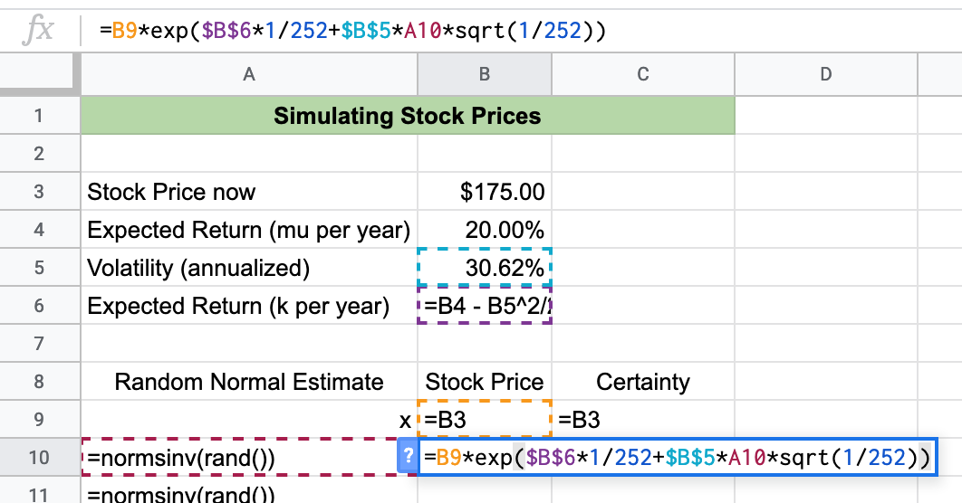The height and width of the screenshot is (503, 962).
Task: Click the 'Stock Price now' label cell
Action: 249,191
